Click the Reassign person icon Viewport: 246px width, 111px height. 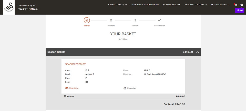pos(125,88)
